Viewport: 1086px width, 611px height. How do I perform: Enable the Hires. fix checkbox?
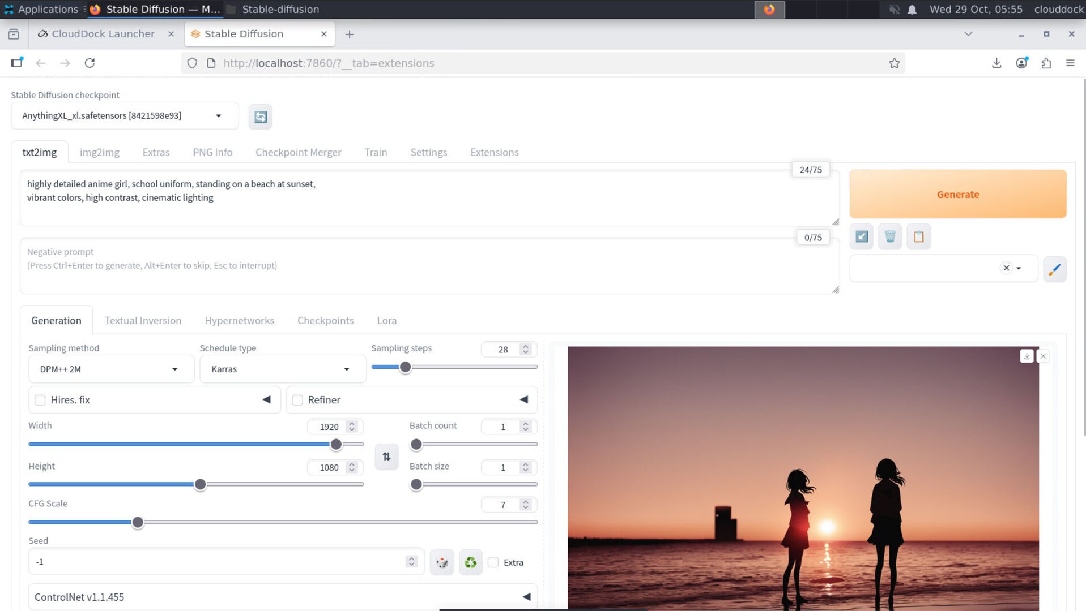pyautogui.click(x=40, y=400)
